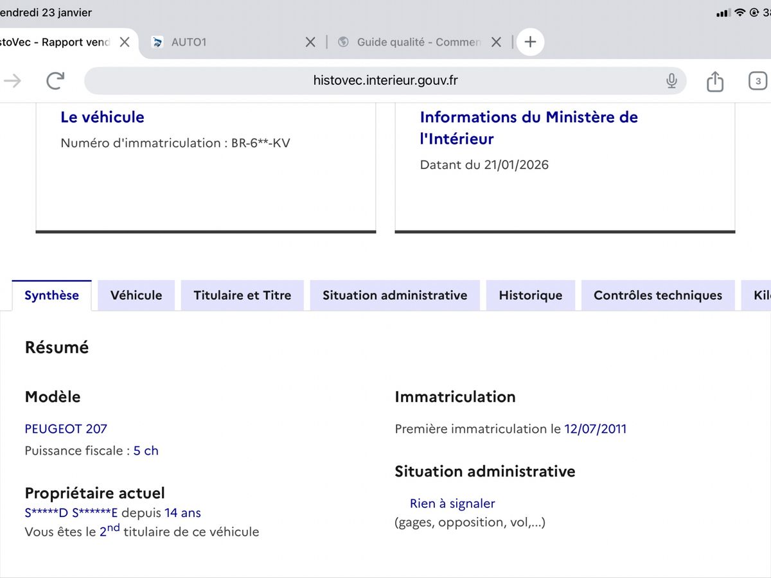Select the Situation administrative tab

tap(394, 295)
